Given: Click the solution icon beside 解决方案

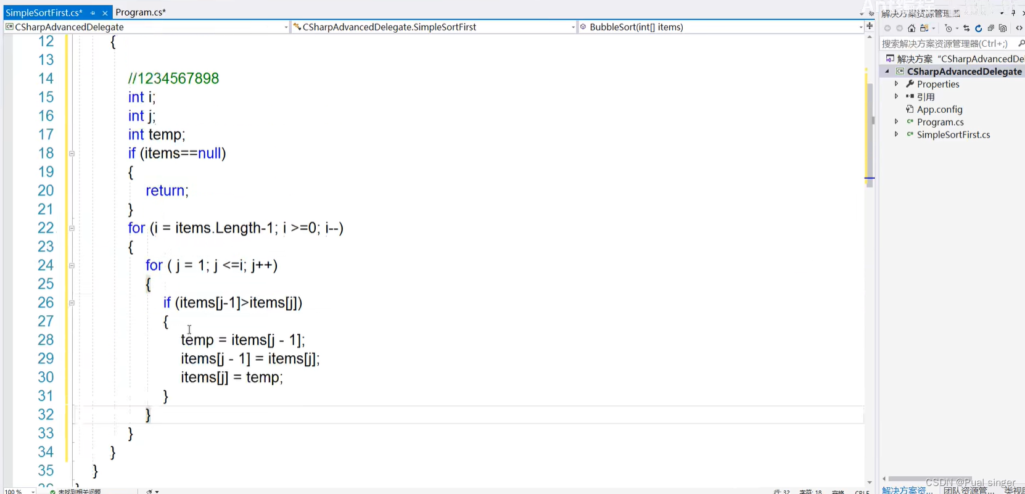Looking at the screenshot, I should tap(890, 59).
